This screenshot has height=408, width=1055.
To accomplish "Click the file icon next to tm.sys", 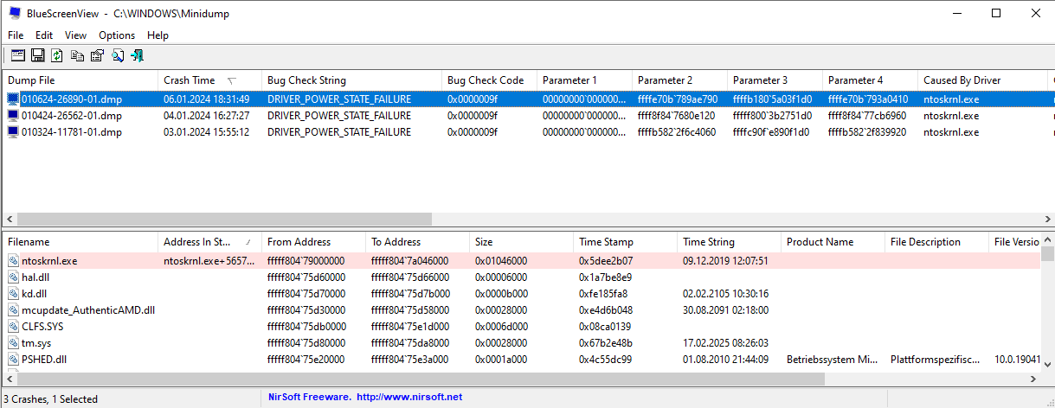I will click(13, 343).
